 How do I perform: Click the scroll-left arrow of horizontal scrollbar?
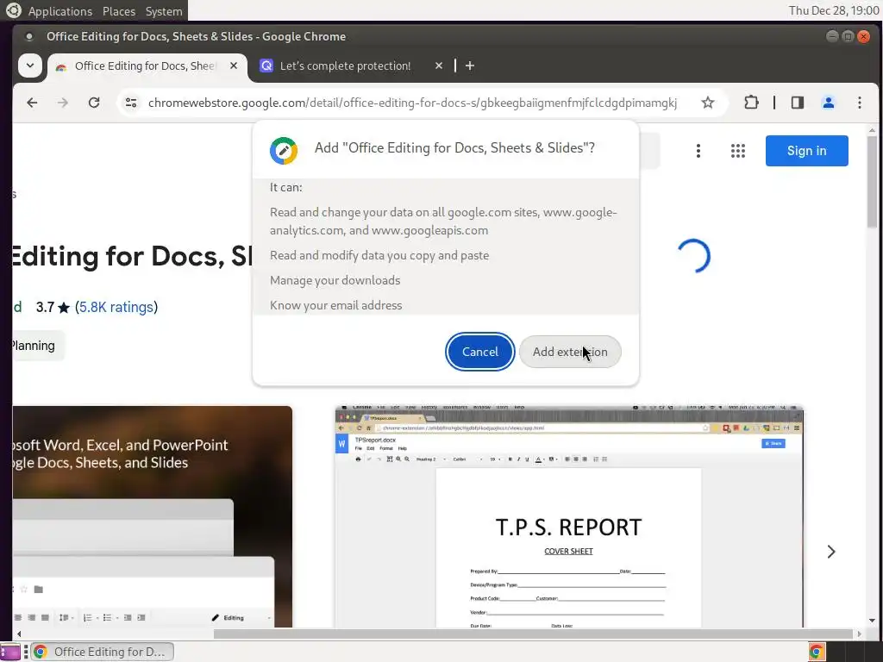point(19,634)
